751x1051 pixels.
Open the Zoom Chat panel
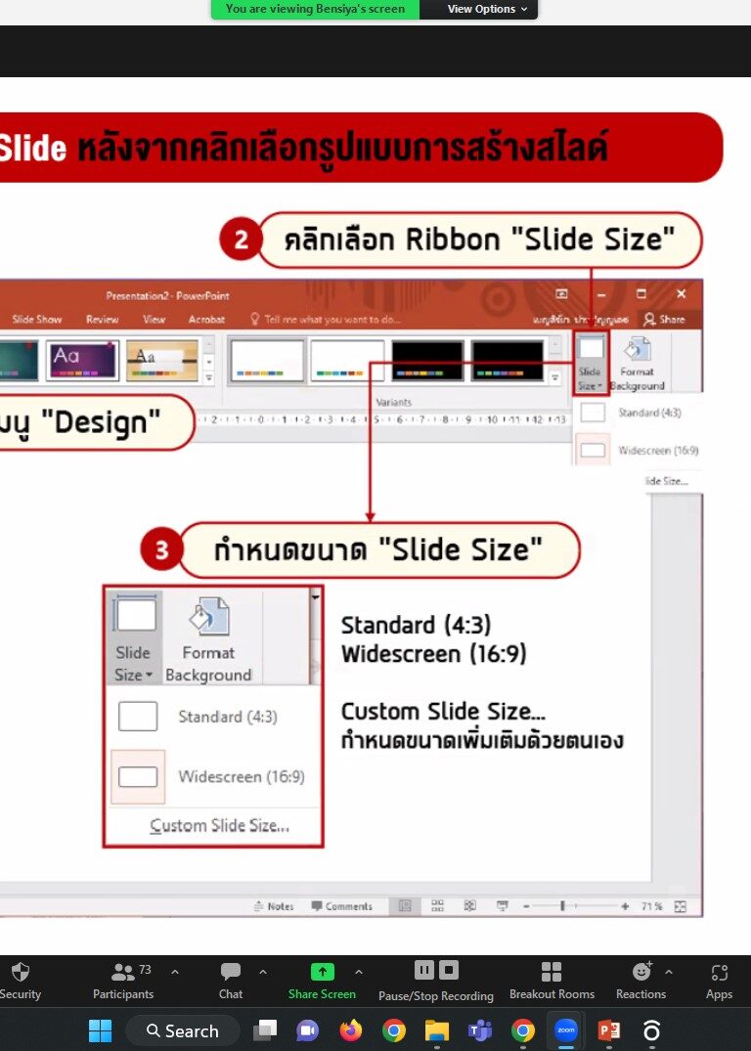click(231, 982)
